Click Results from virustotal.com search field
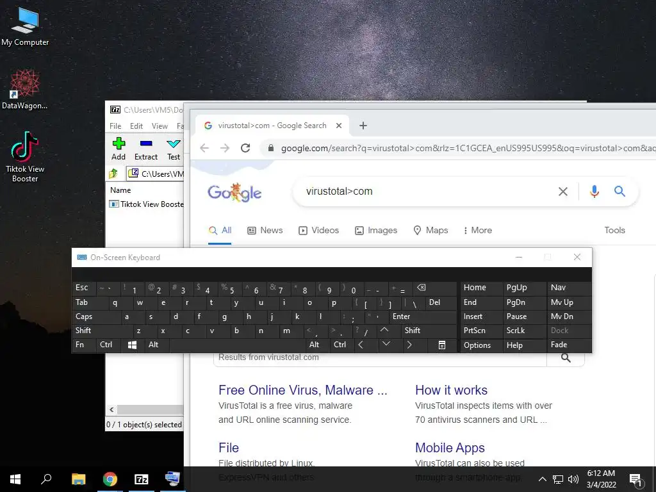656x492 pixels. [x=380, y=357]
